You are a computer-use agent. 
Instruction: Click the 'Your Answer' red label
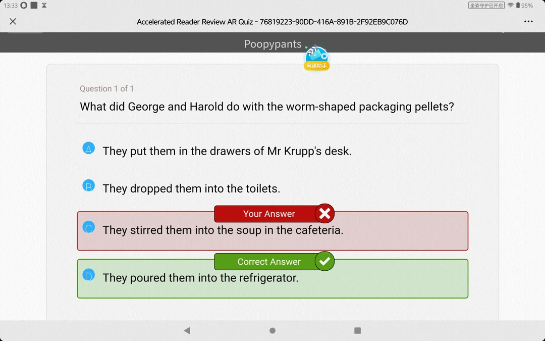(x=268, y=214)
